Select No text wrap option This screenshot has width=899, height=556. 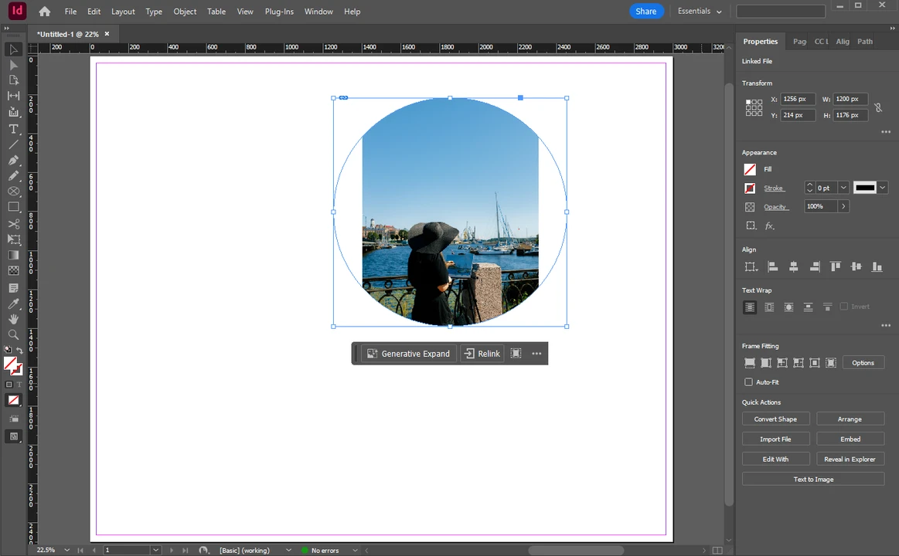point(749,307)
